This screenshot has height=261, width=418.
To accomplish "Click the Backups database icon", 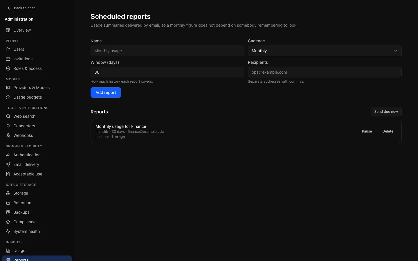I will tap(8, 212).
